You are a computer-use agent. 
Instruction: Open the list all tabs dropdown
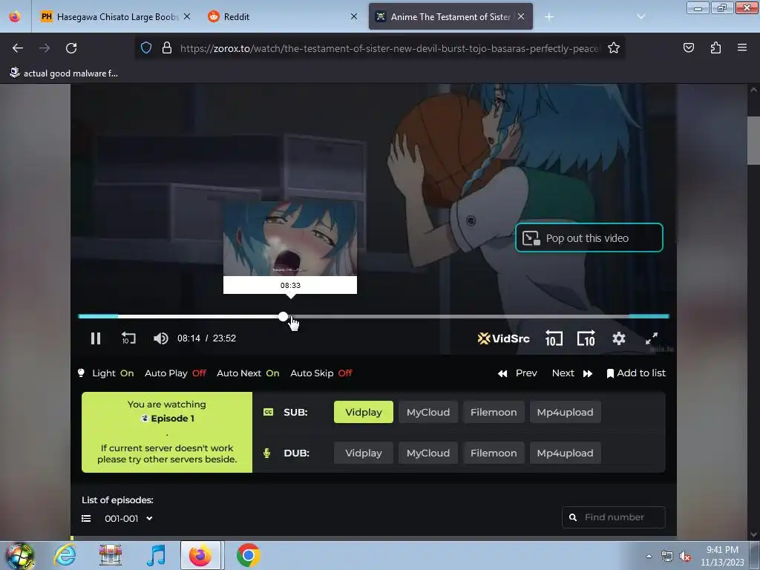click(641, 17)
